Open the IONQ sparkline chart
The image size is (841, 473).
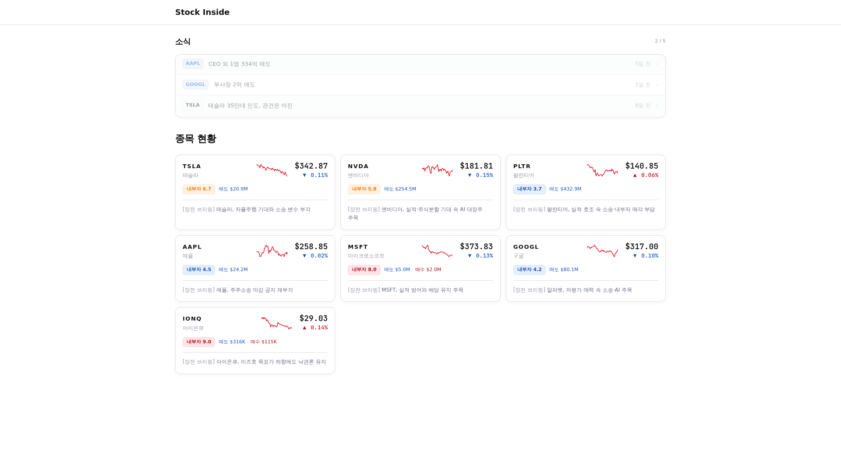(277, 322)
